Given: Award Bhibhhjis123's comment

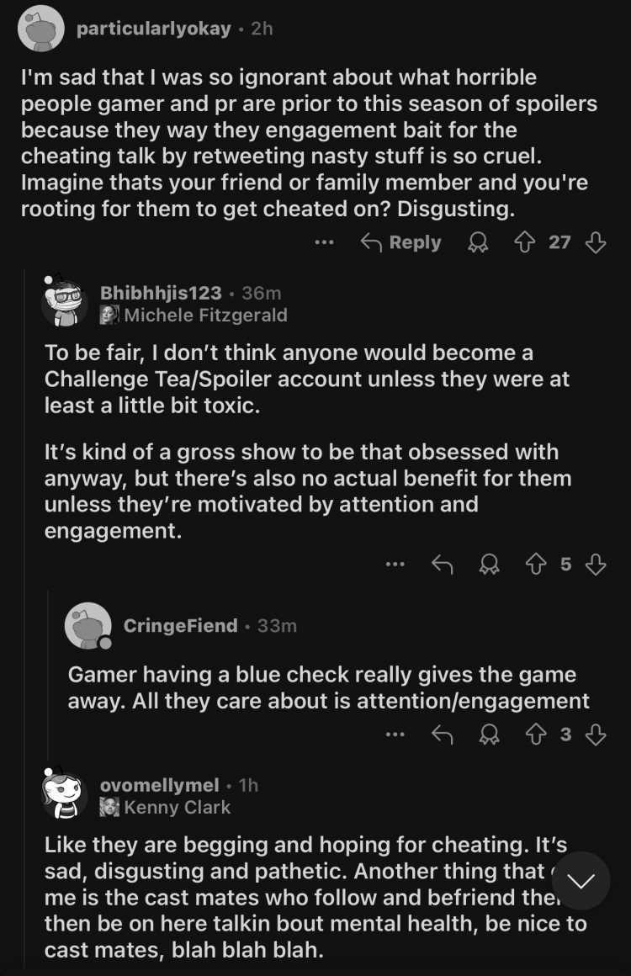Looking at the screenshot, I should (490, 565).
